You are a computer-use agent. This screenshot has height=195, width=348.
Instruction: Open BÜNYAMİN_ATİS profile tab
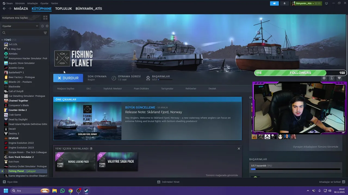[89, 9]
